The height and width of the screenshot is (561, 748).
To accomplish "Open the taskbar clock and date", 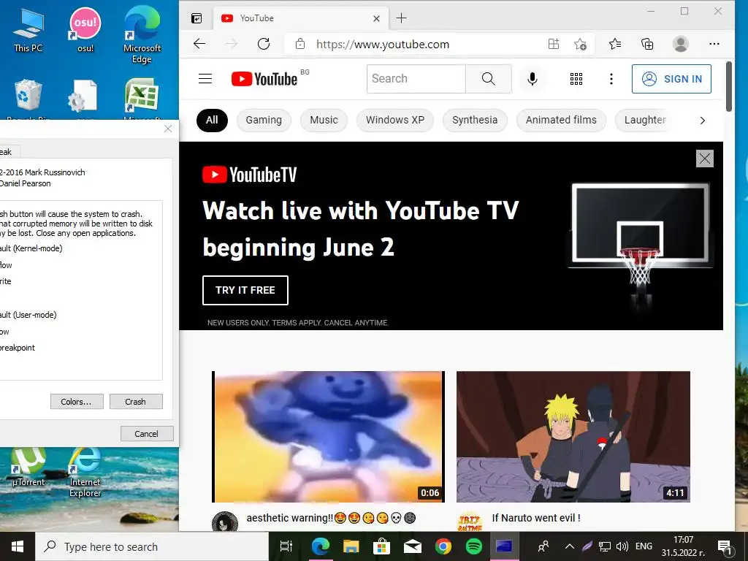I will coord(683,546).
